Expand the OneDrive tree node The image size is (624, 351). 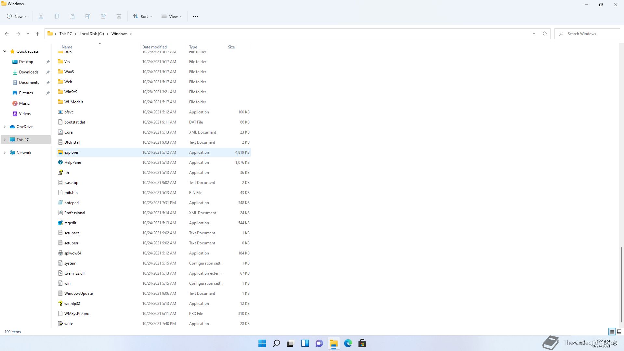pos(5,127)
